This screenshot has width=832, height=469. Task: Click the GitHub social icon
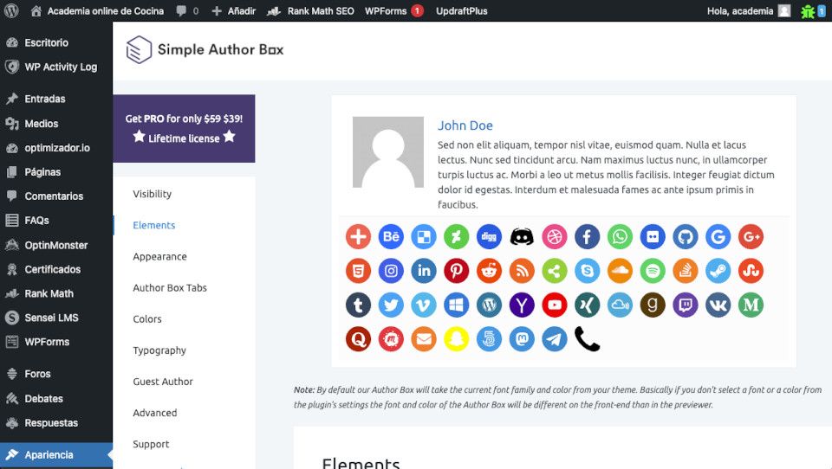pyautogui.click(x=685, y=236)
